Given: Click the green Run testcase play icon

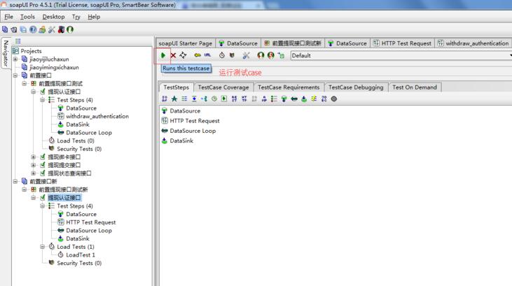Looking at the screenshot, I should (x=163, y=55).
